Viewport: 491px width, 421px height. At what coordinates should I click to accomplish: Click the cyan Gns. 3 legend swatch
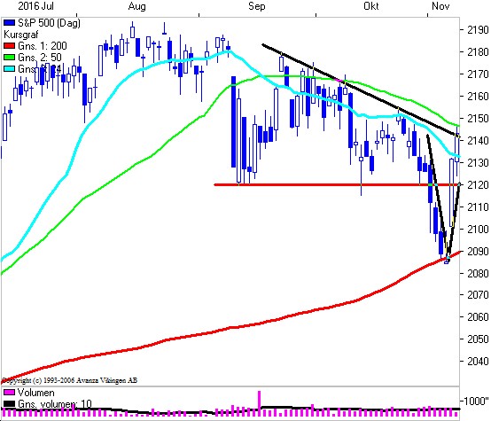pos(9,68)
